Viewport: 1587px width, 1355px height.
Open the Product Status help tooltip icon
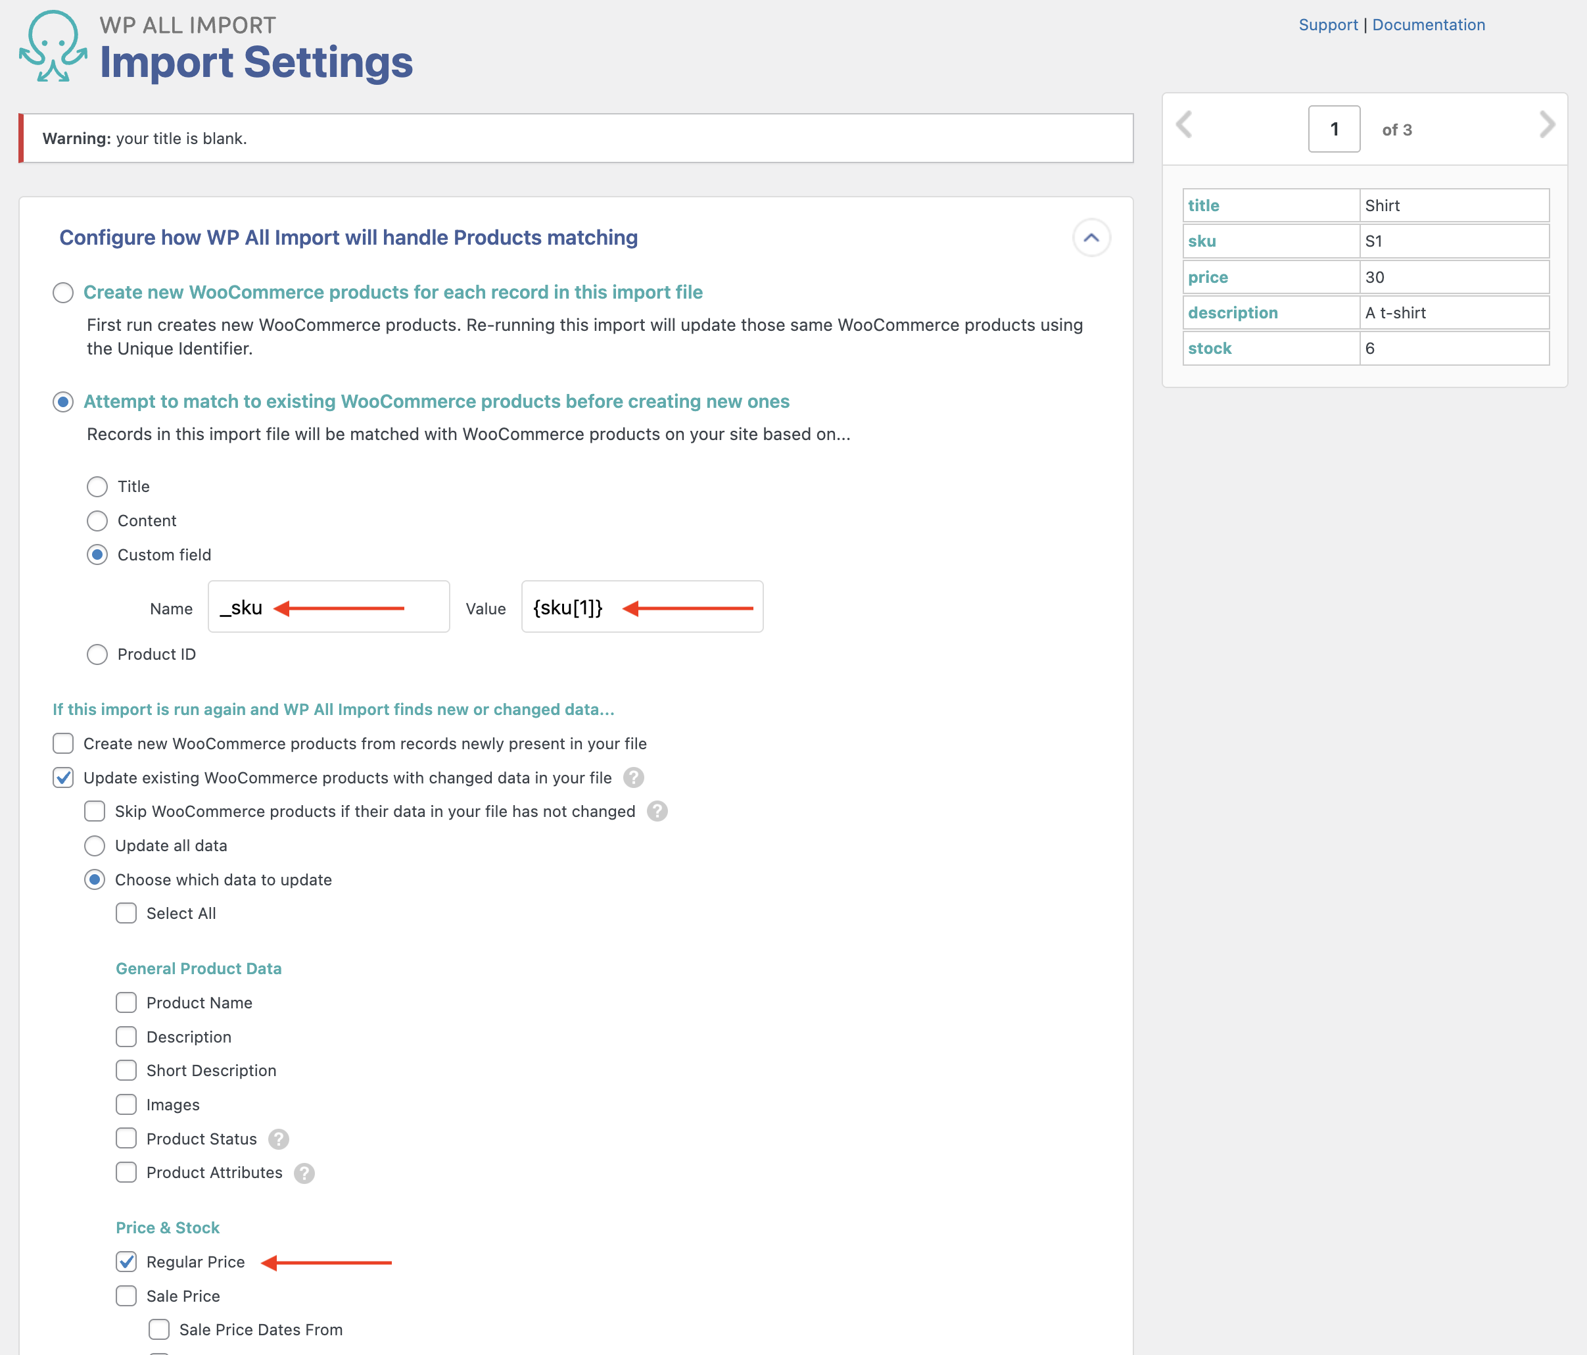point(279,1140)
